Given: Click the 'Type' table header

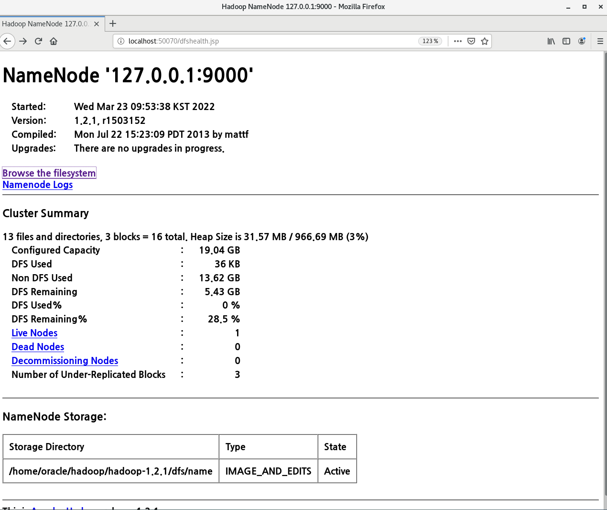Looking at the screenshot, I should [269, 447].
